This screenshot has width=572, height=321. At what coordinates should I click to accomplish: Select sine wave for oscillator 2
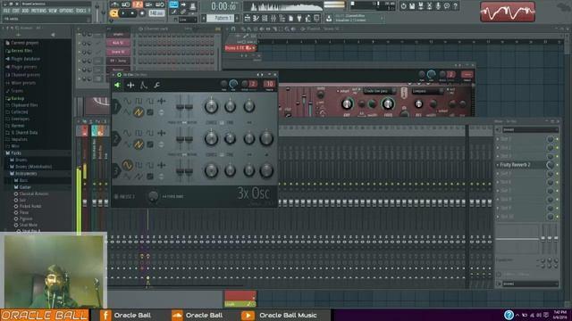click(127, 133)
